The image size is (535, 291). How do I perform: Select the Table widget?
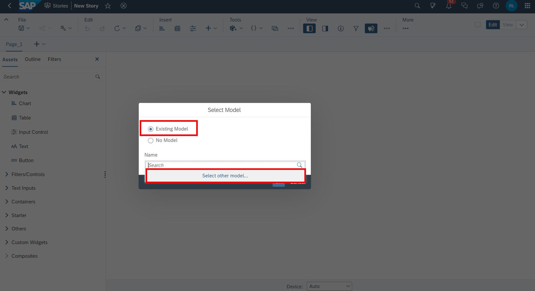tap(21, 118)
